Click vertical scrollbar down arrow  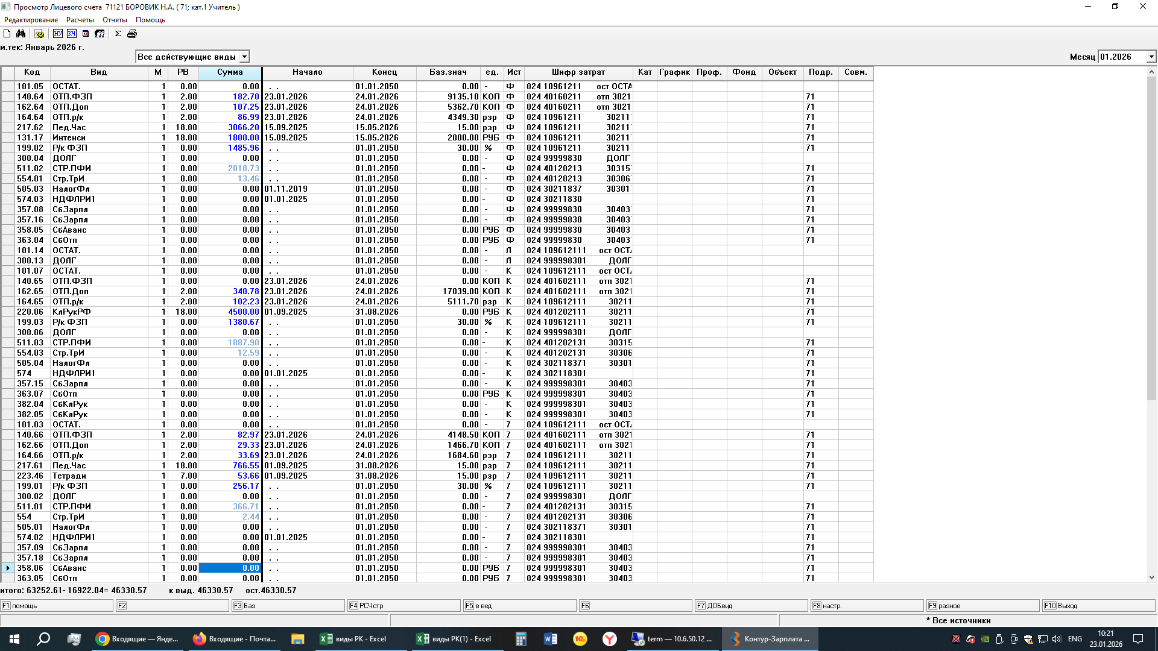point(1151,577)
